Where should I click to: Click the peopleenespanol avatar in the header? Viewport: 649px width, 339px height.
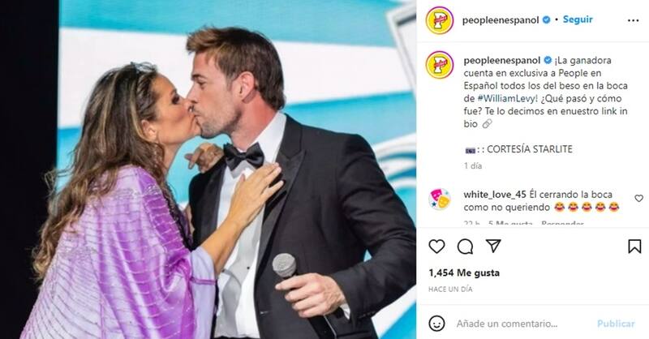tap(440, 20)
